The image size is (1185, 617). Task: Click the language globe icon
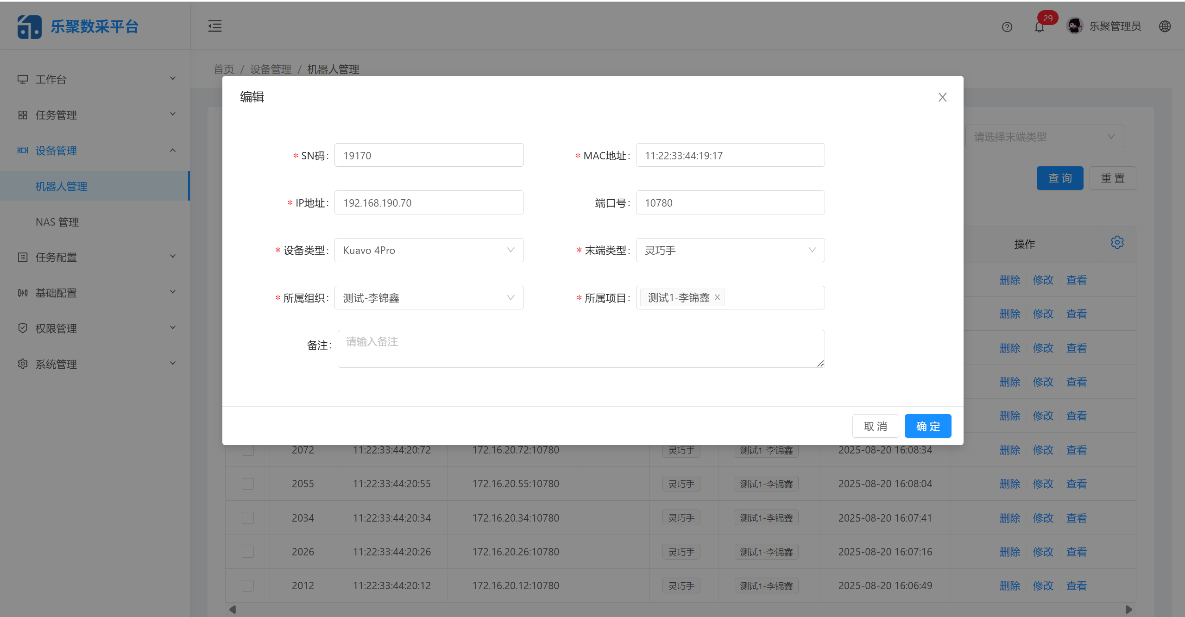pos(1165,26)
